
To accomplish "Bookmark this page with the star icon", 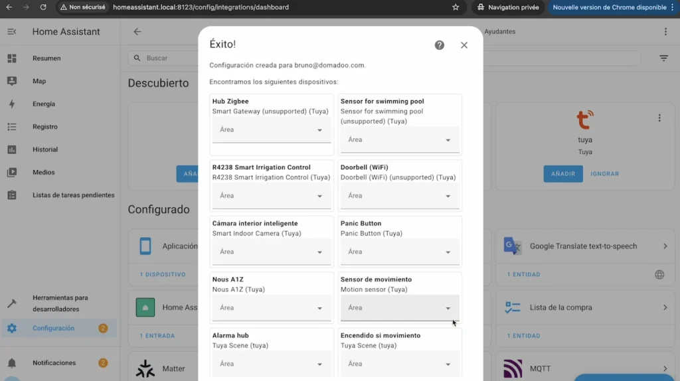I will (x=456, y=7).
